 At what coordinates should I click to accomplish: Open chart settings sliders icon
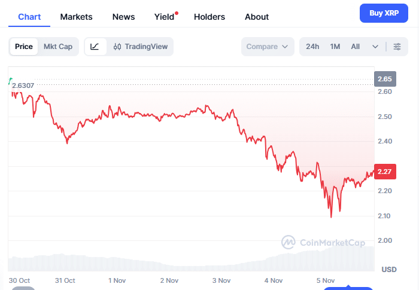pos(397,47)
